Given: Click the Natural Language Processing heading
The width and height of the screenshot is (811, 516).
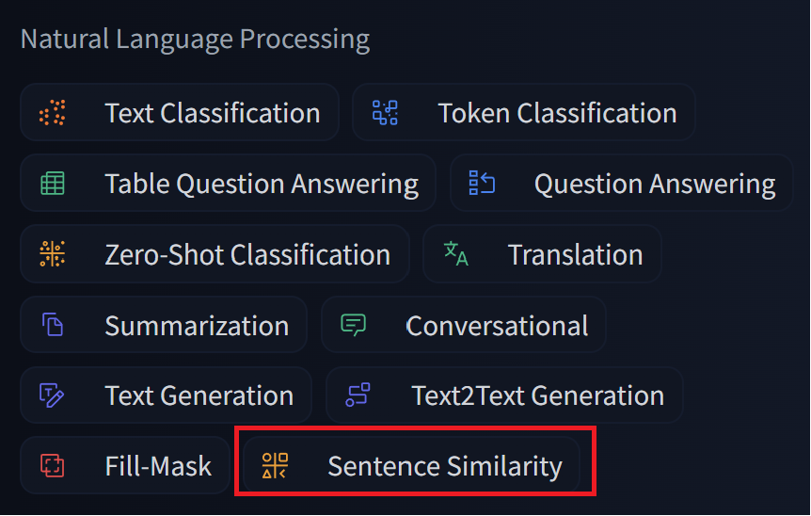Looking at the screenshot, I should tap(196, 40).
